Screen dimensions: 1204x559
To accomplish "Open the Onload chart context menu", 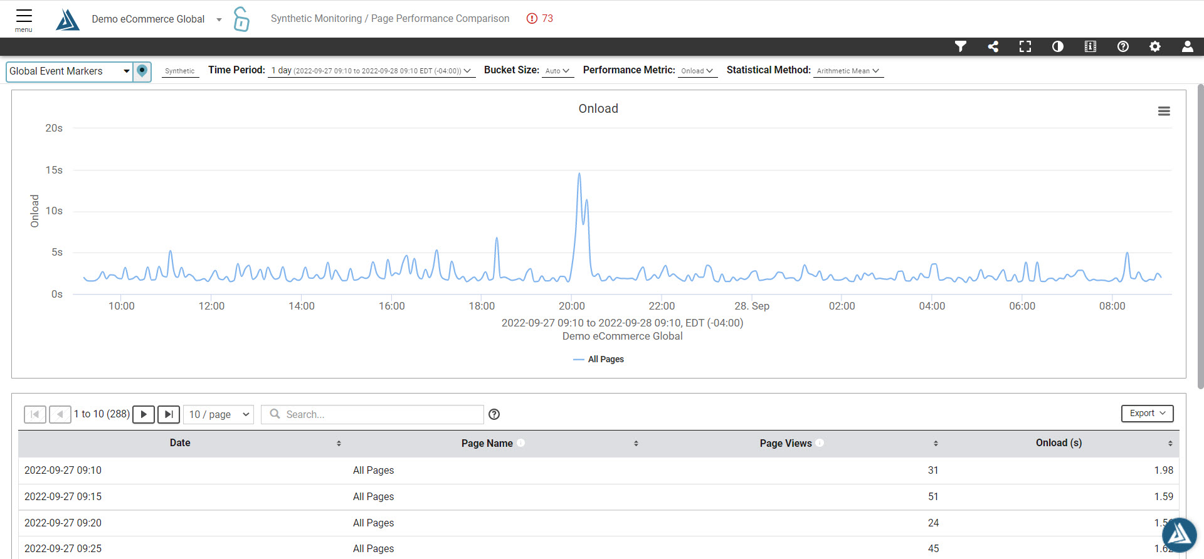I will (1164, 111).
